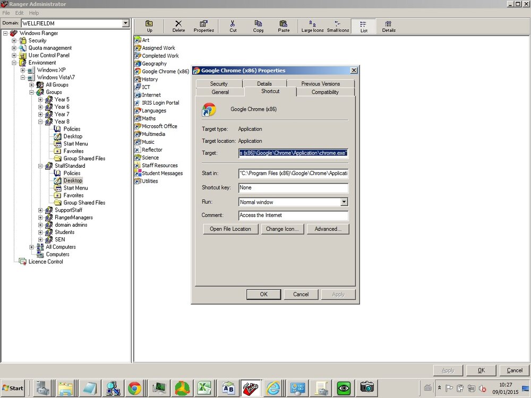Click the Shortcut key field
The width and height of the screenshot is (531, 398).
[293, 187]
